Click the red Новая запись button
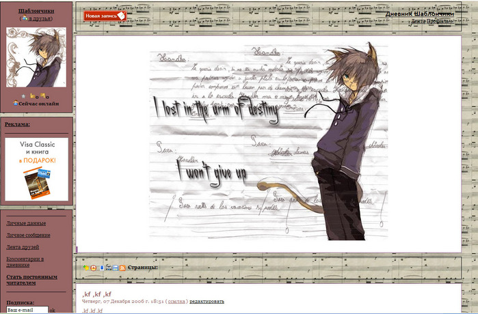The width and height of the screenshot is (478, 314). coord(105,16)
